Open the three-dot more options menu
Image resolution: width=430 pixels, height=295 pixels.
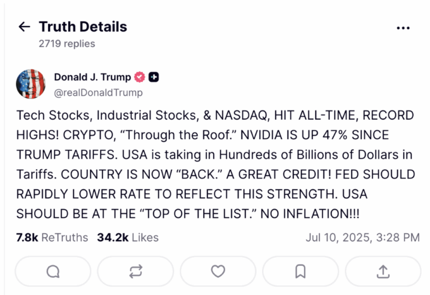tap(403, 28)
